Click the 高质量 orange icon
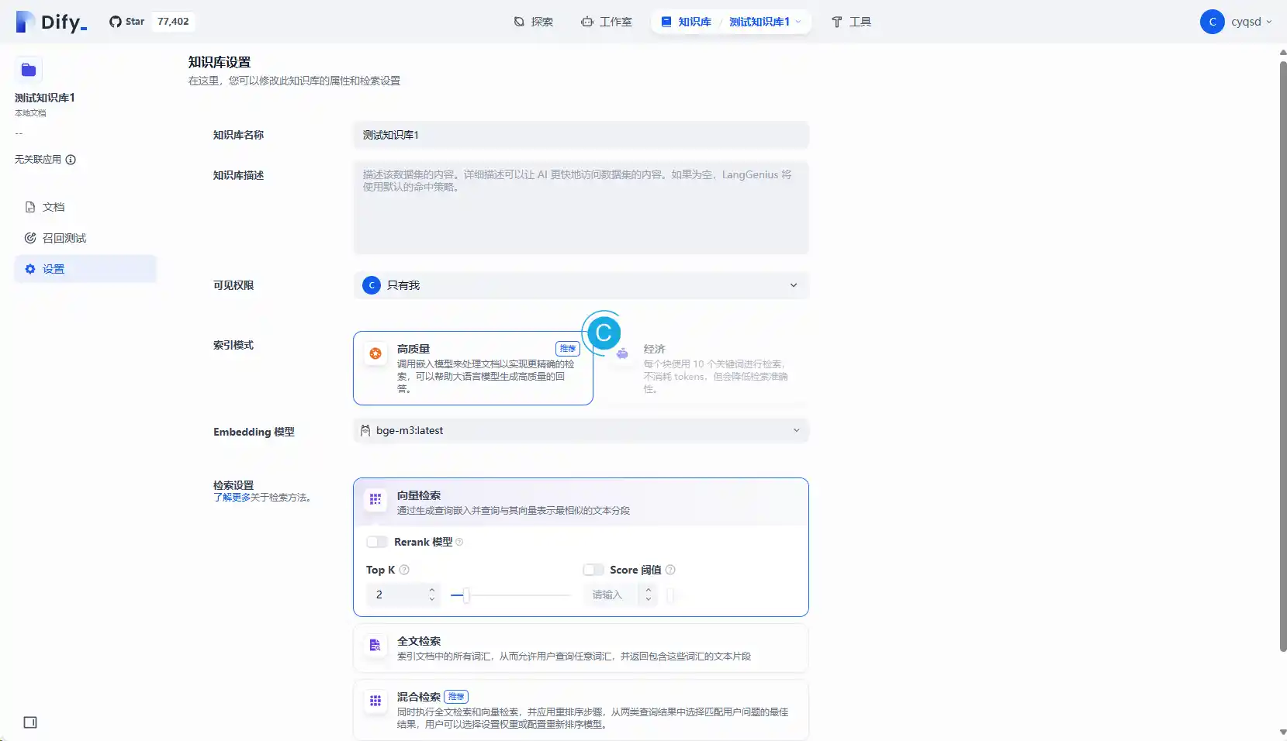 pyautogui.click(x=375, y=353)
